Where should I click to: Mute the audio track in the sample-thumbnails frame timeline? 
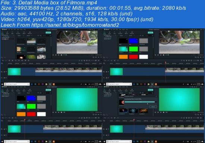tap(6, 78)
